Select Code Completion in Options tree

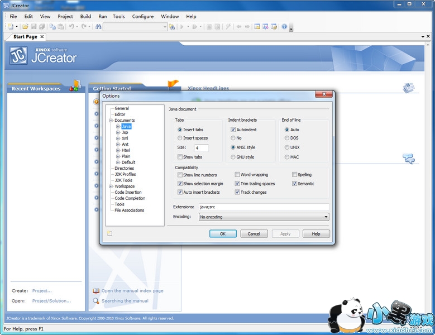pyautogui.click(x=130, y=198)
